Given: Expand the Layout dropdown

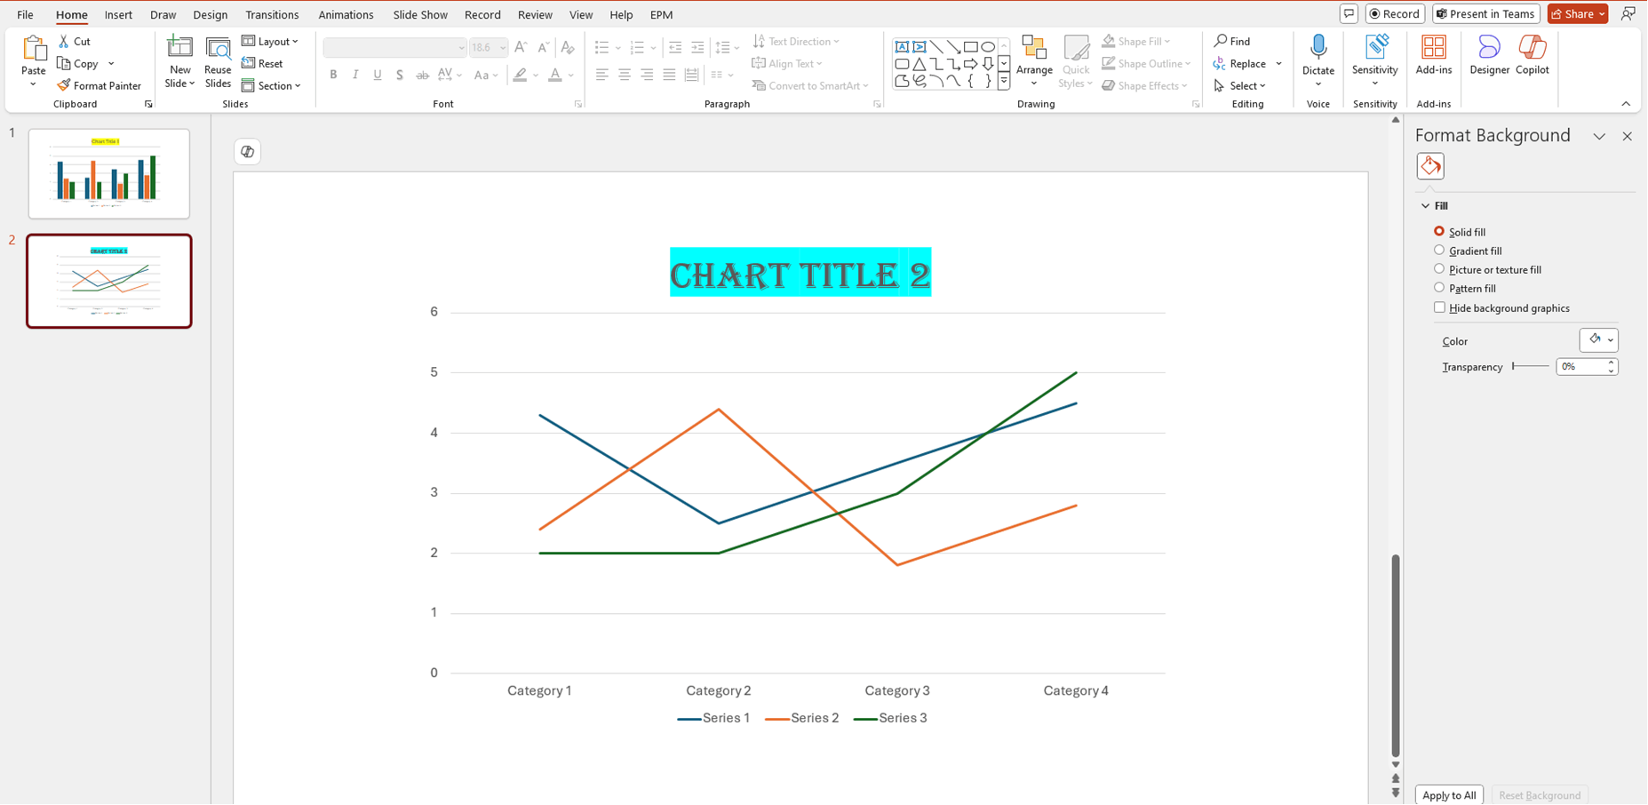Looking at the screenshot, I should (x=270, y=41).
